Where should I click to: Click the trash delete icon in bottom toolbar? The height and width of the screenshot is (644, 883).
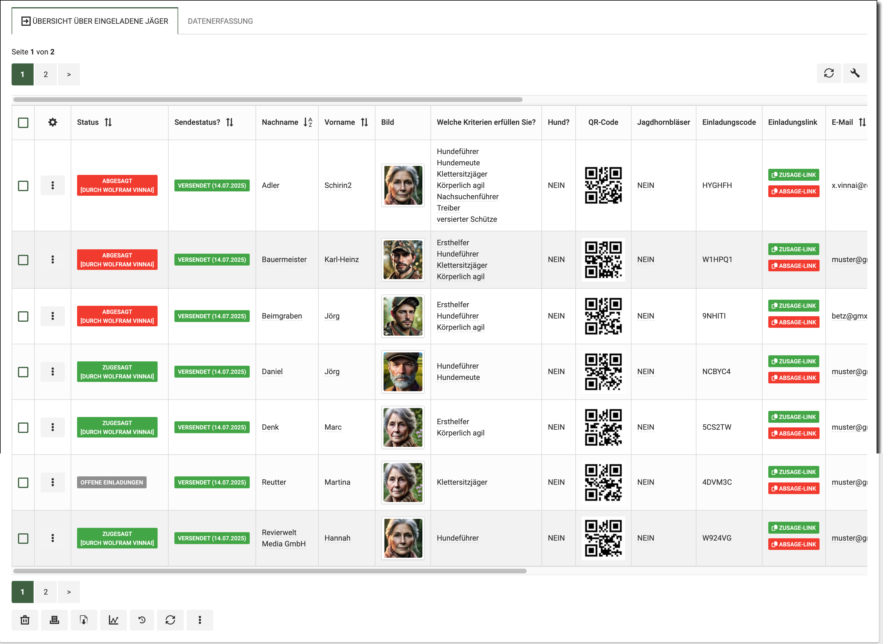tap(25, 620)
